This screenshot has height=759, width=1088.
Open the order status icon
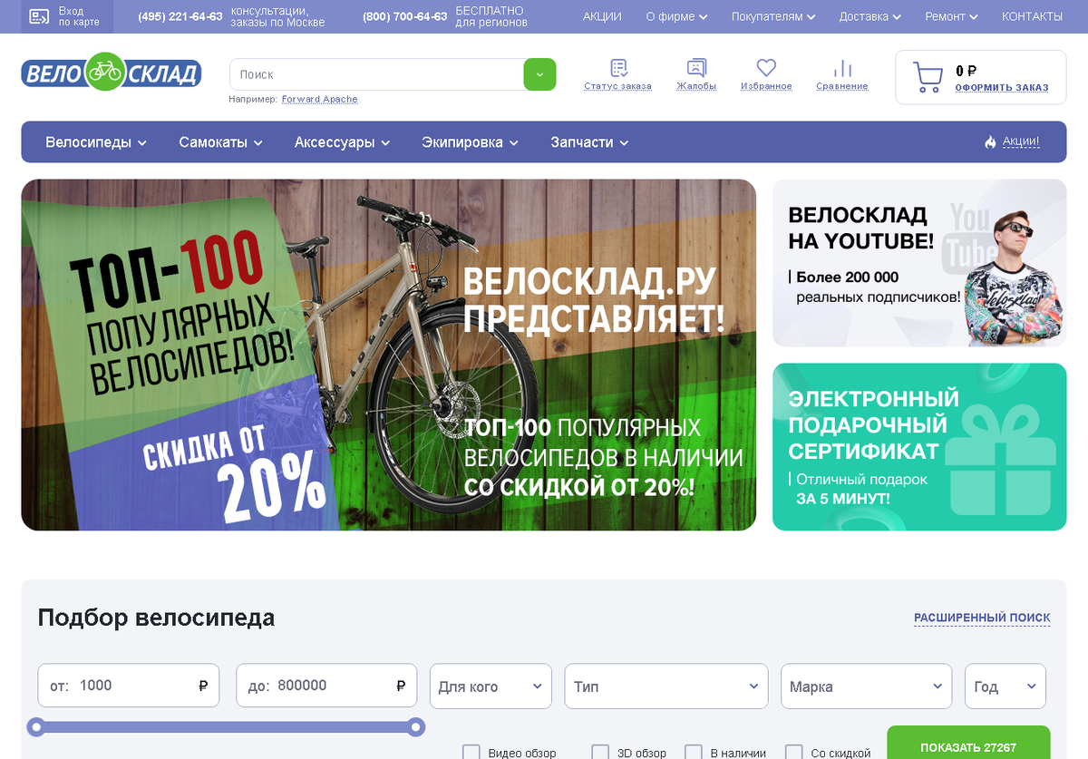pyautogui.click(x=618, y=68)
